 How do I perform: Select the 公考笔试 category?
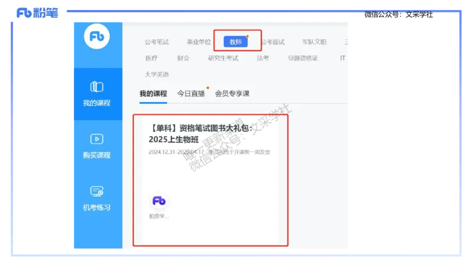point(157,42)
